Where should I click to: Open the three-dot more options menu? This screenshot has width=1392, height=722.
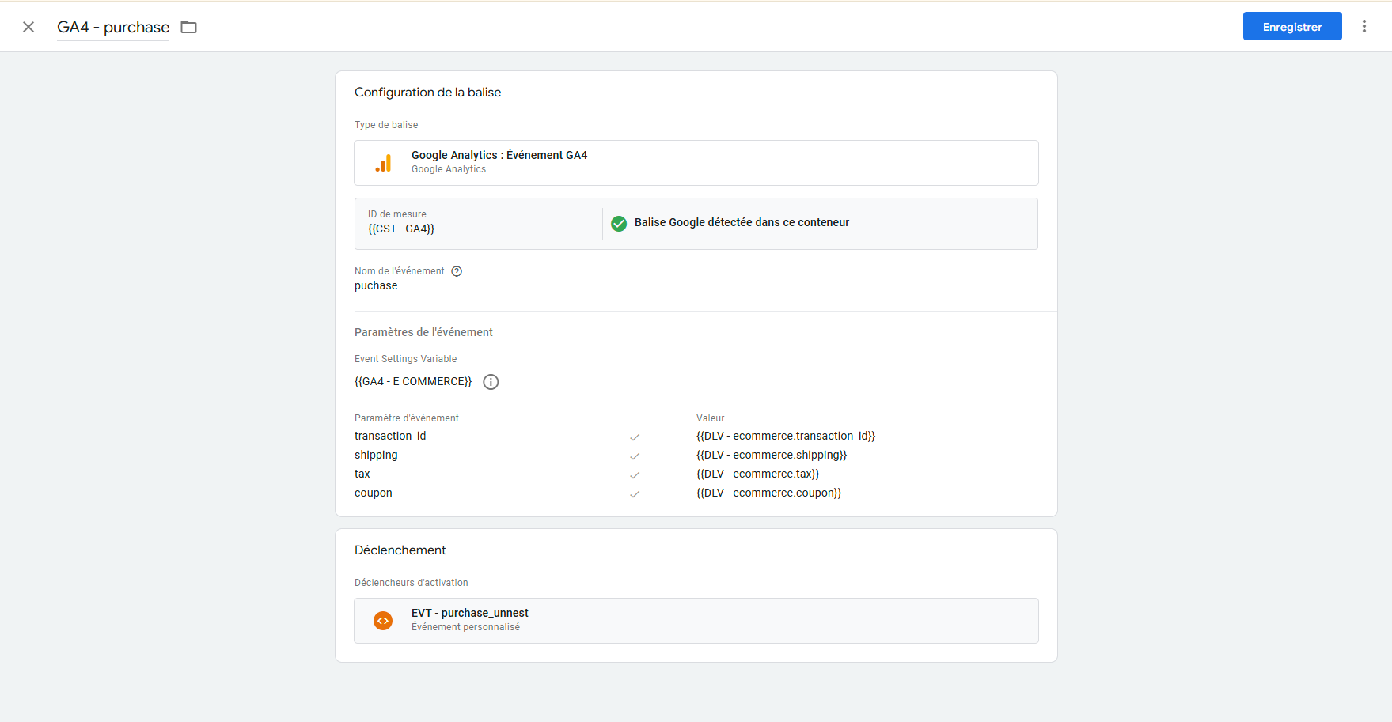(1364, 26)
